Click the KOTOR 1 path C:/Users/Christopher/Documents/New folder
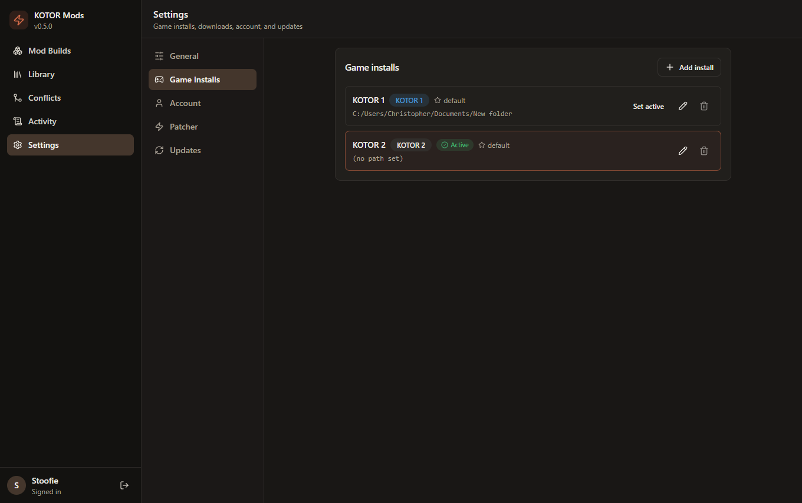Screen dimensions: 802x503 (x=432, y=114)
